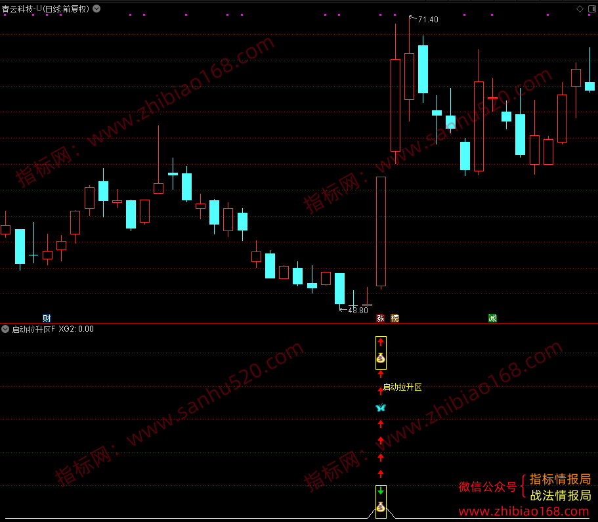598x522 pixels.
Task: Click the 启动拉升区F indicator name
Action: pos(33,329)
